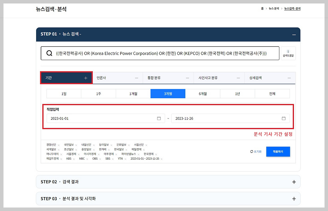Remove the 헤럴드경제 filter tag
This screenshot has height=211, width=328.
(x=61, y=159)
